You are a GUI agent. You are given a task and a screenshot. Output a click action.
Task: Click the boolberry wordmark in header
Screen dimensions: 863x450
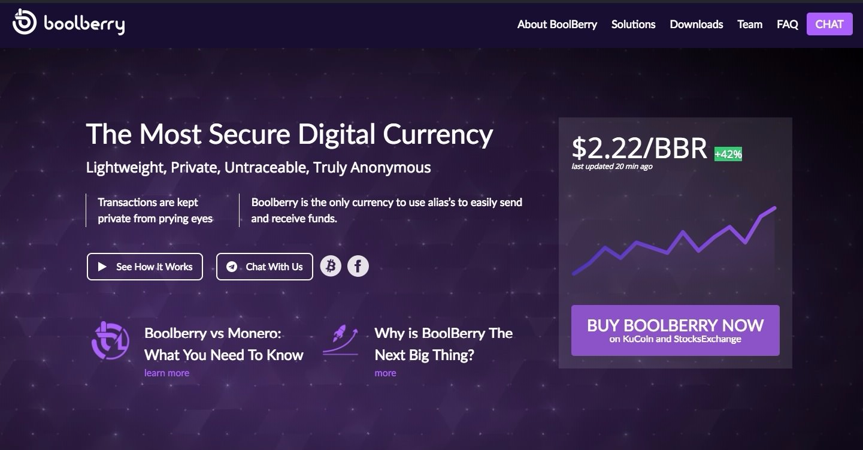(x=84, y=25)
